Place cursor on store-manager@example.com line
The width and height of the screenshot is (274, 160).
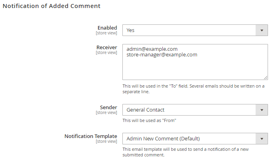(162, 55)
